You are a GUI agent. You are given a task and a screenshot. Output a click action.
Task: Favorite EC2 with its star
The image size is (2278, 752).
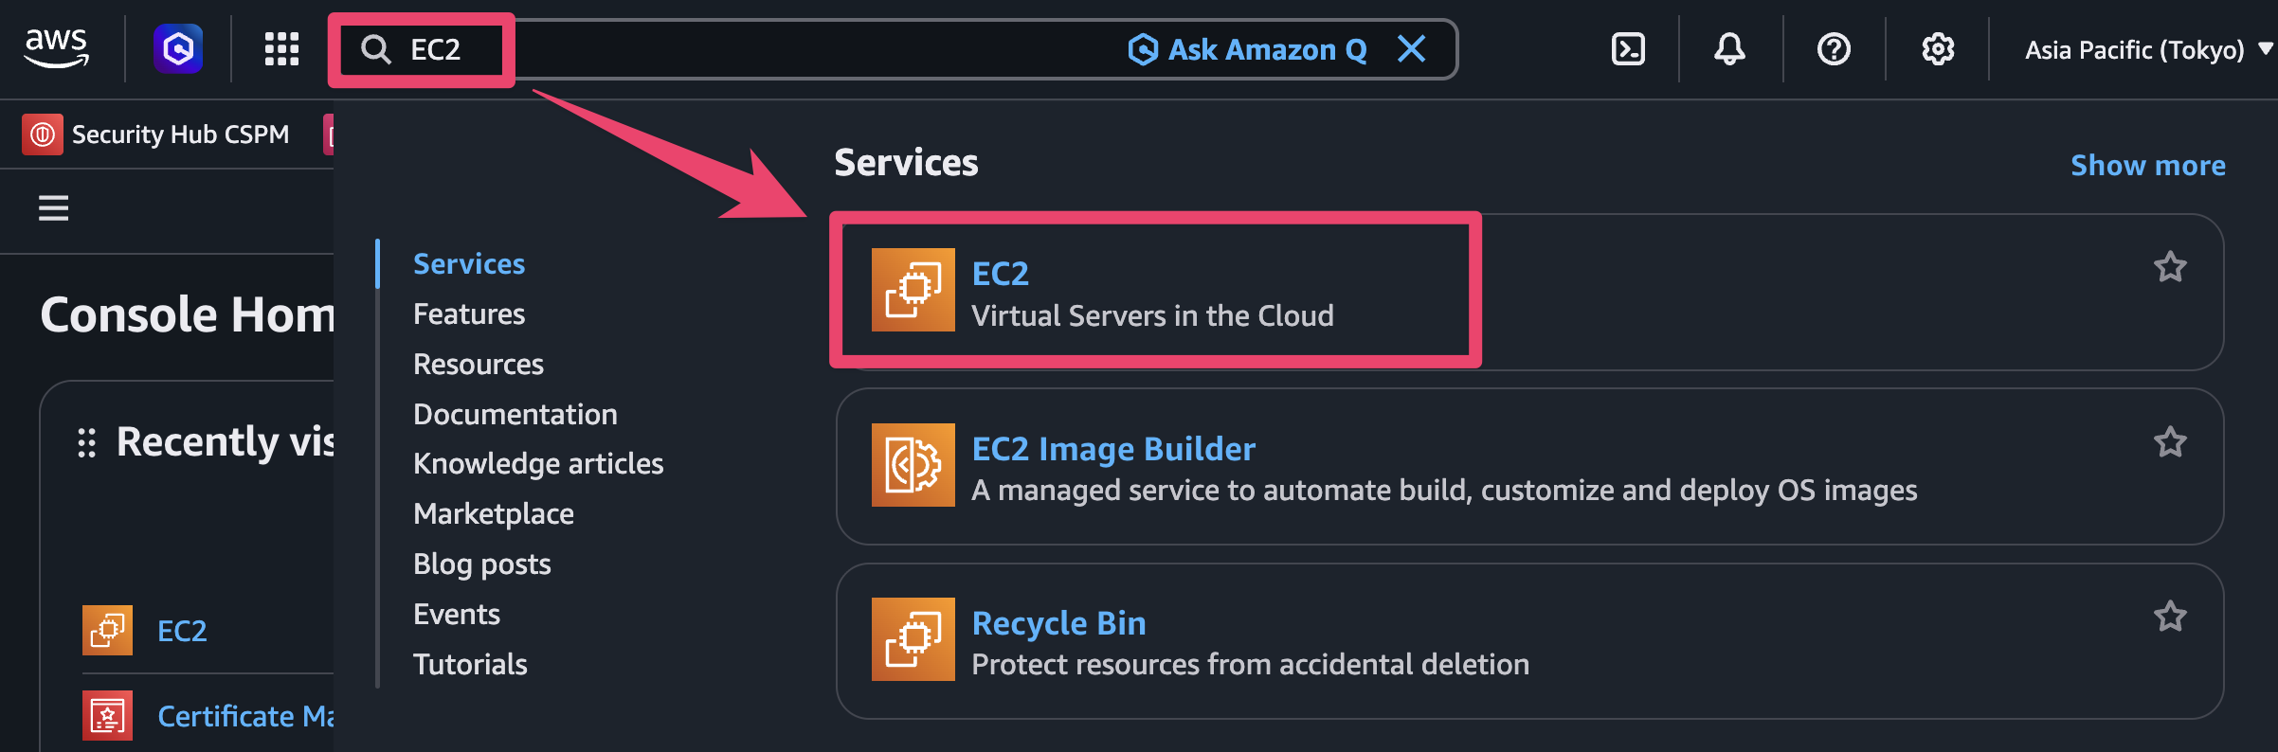[2170, 267]
